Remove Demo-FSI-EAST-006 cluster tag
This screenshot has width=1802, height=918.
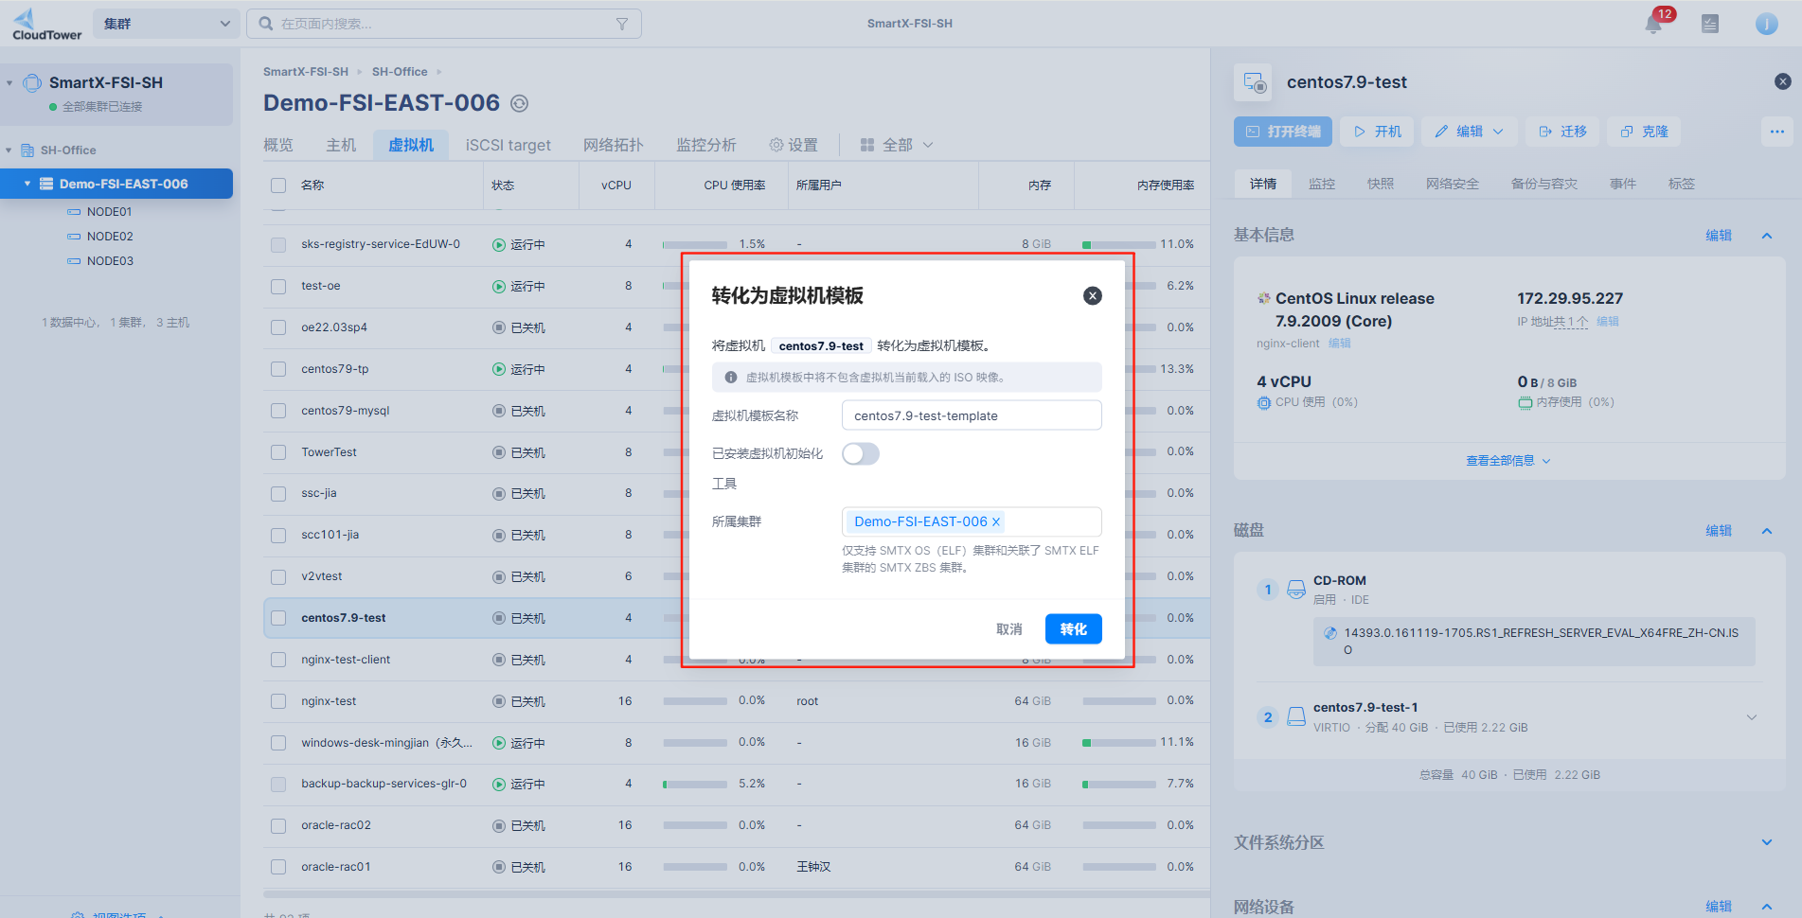[x=996, y=521]
